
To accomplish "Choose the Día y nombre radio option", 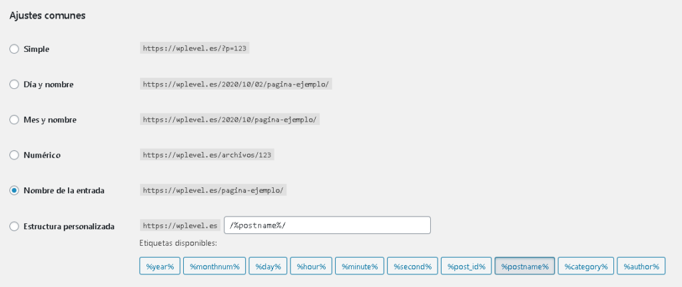I will pos(15,84).
